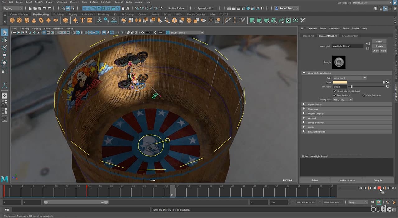The image size is (398, 218).
Task: Click the Load Attributes button
Action: [x=347, y=180]
